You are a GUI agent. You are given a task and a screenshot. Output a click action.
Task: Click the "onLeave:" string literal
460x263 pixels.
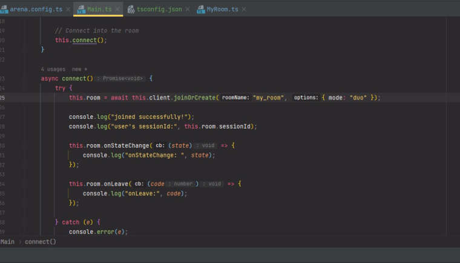tap(142, 194)
